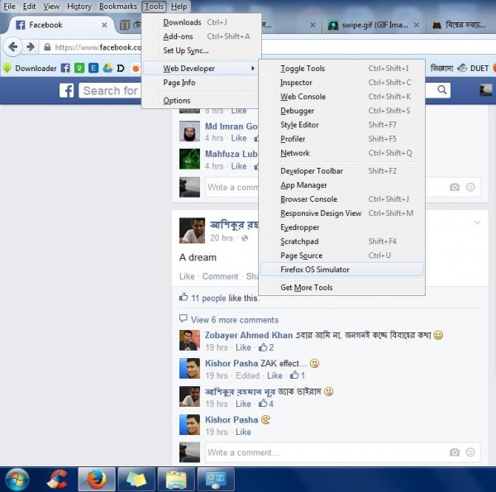Open the control panel monitor icon in taskbar
This screenshot has width=496, height=492.
coord(216,480)
